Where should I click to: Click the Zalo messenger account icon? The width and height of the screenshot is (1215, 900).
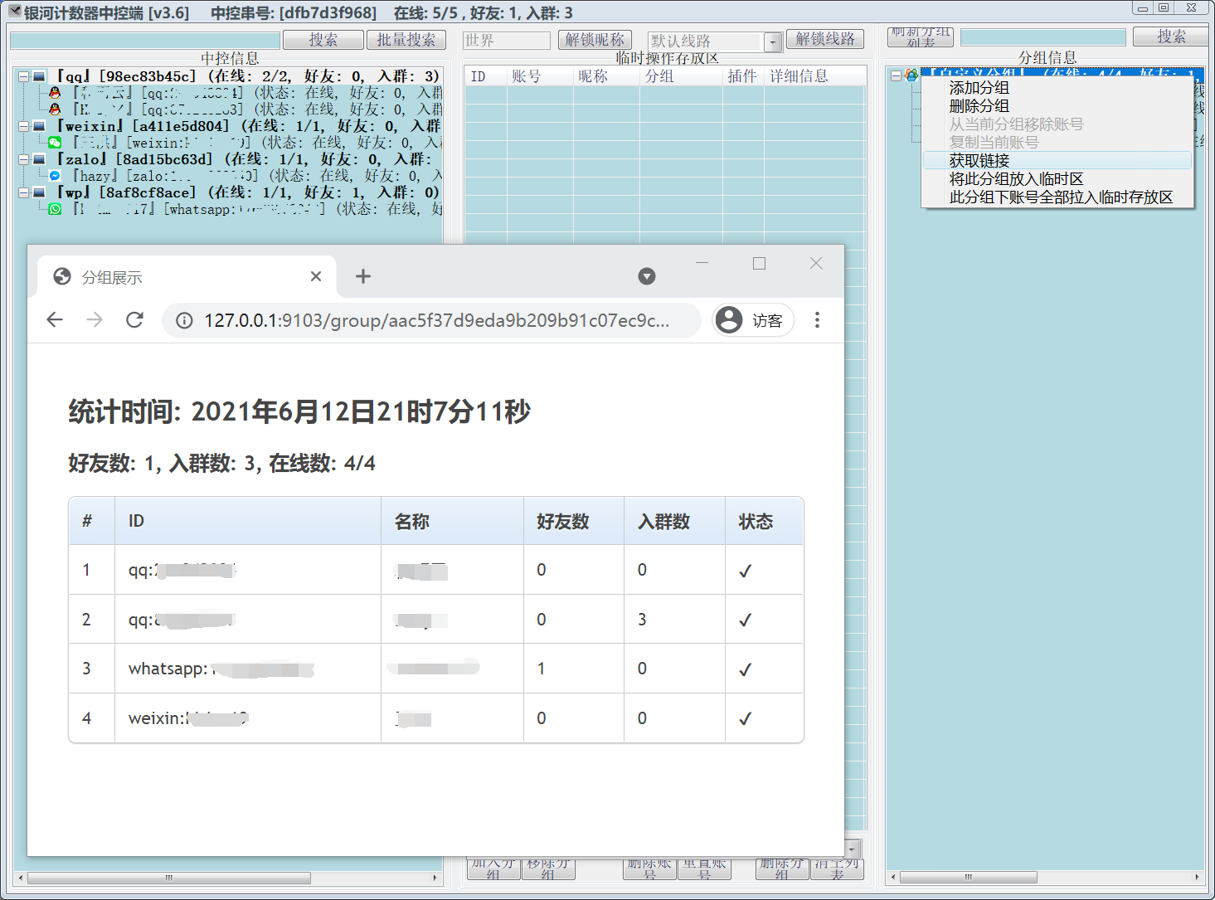click(x=55, y=176)
